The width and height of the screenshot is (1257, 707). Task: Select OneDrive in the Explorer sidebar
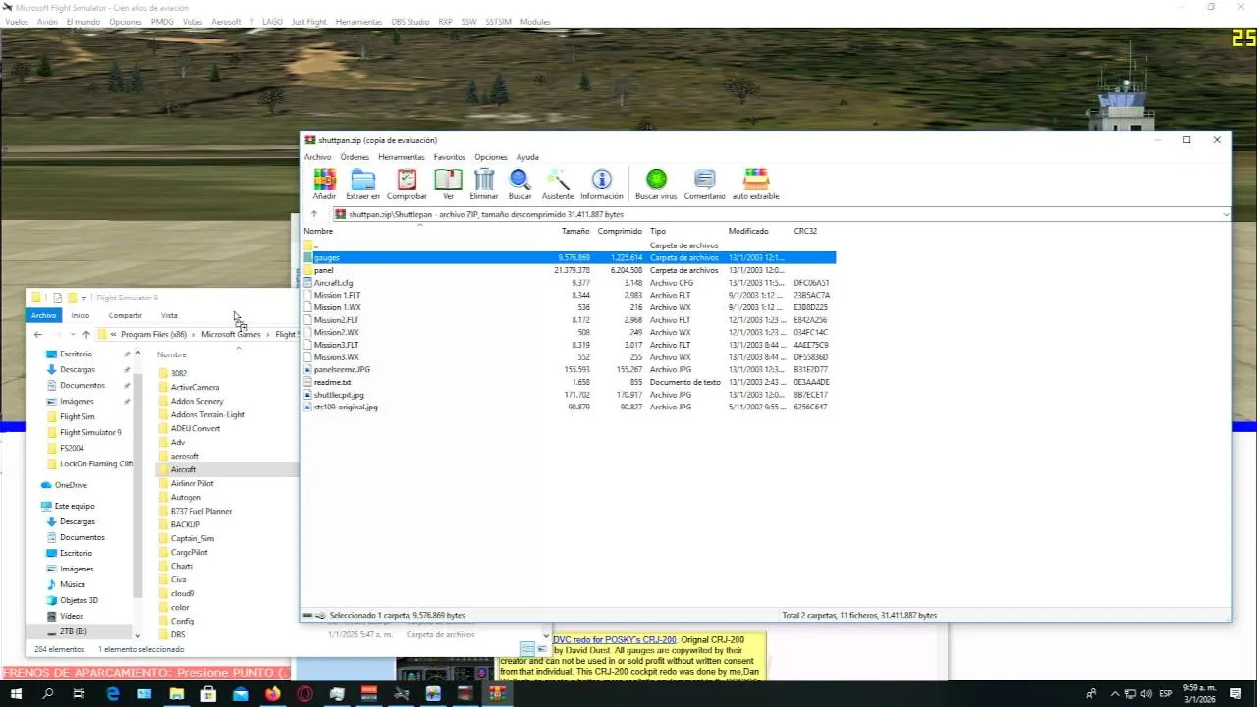[71, 485]
